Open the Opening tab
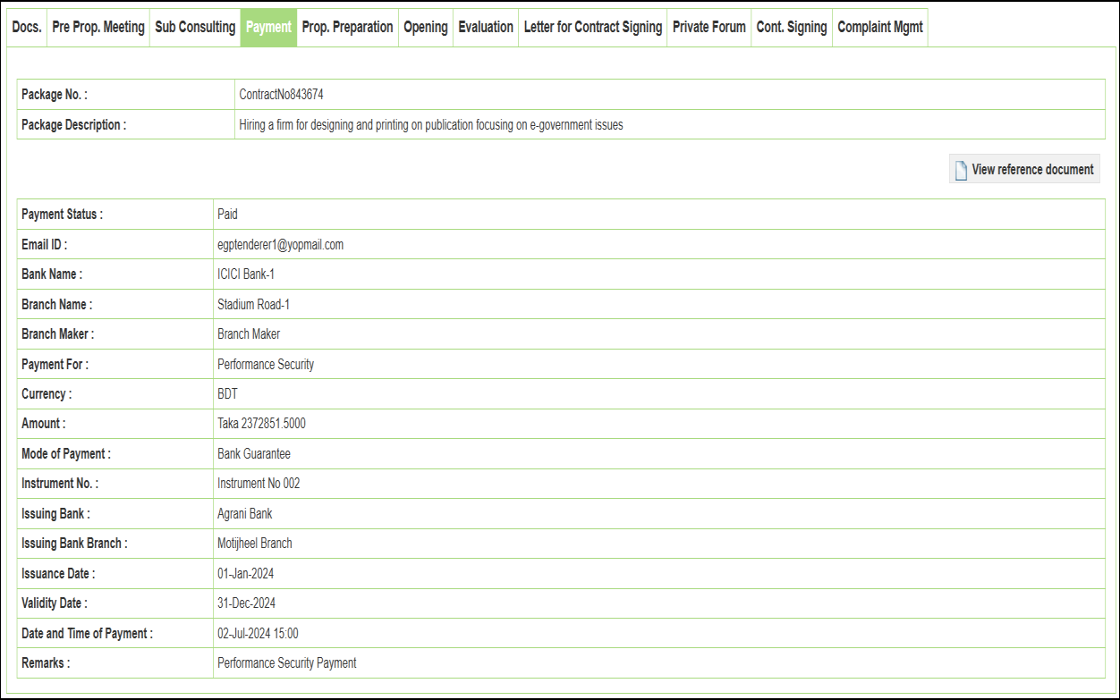Screen dimensions: 1120x700 pos(426,28)
